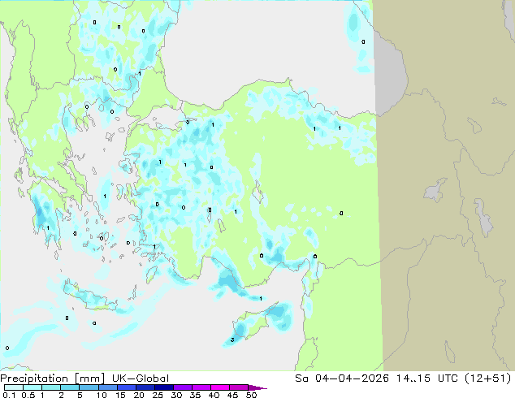Pick the 1–2 mm legend swatch
This screenshot has width=515, height=398.
51,387
